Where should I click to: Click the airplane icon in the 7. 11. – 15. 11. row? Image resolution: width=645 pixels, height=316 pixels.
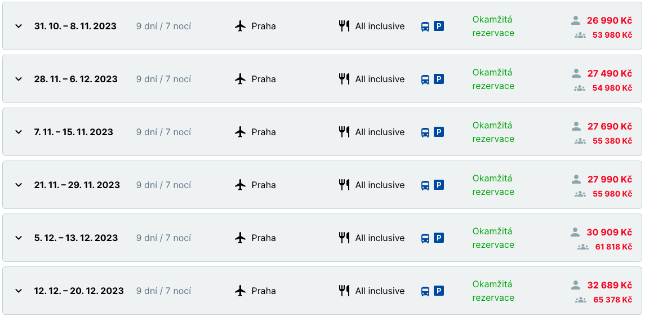pyautogui.click(x=241, y=132)
